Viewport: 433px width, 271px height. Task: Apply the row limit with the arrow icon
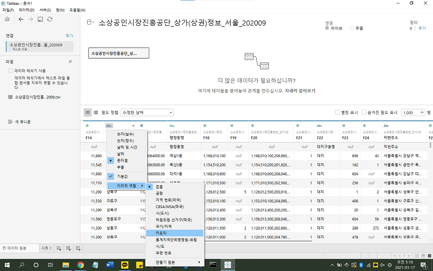coord(422,112)
